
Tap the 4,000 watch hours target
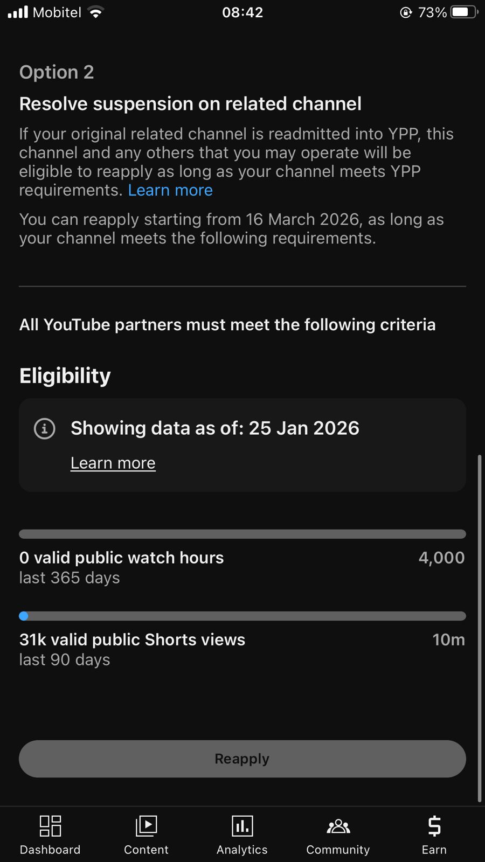(441, 558)
